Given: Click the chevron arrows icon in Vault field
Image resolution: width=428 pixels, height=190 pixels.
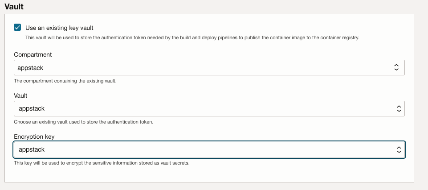Looking at the screenshot, I should 399,108.
